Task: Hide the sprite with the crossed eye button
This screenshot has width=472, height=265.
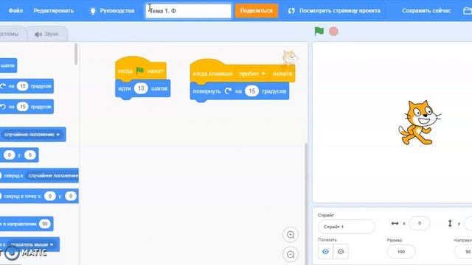Action: coord(341,252)
